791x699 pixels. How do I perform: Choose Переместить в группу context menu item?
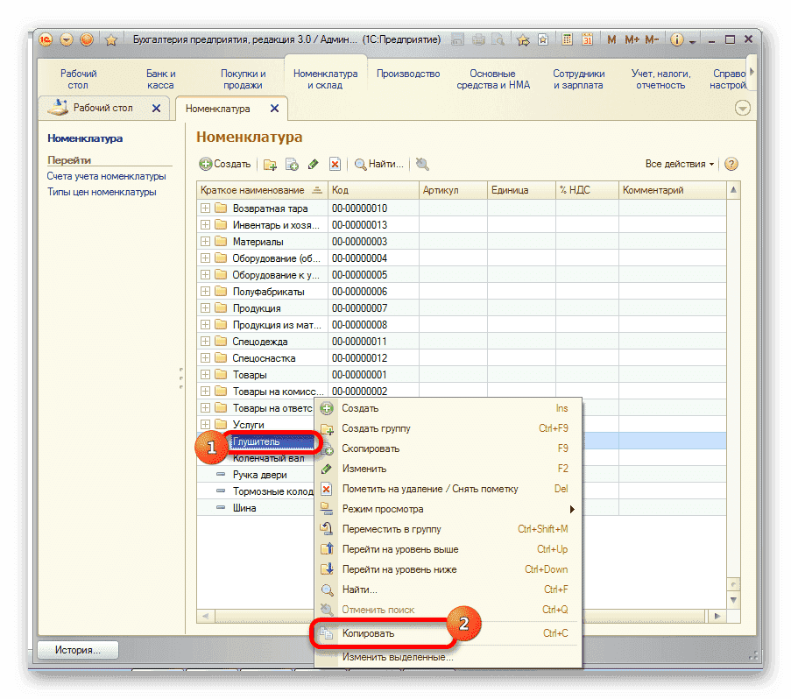pos(391,529)
